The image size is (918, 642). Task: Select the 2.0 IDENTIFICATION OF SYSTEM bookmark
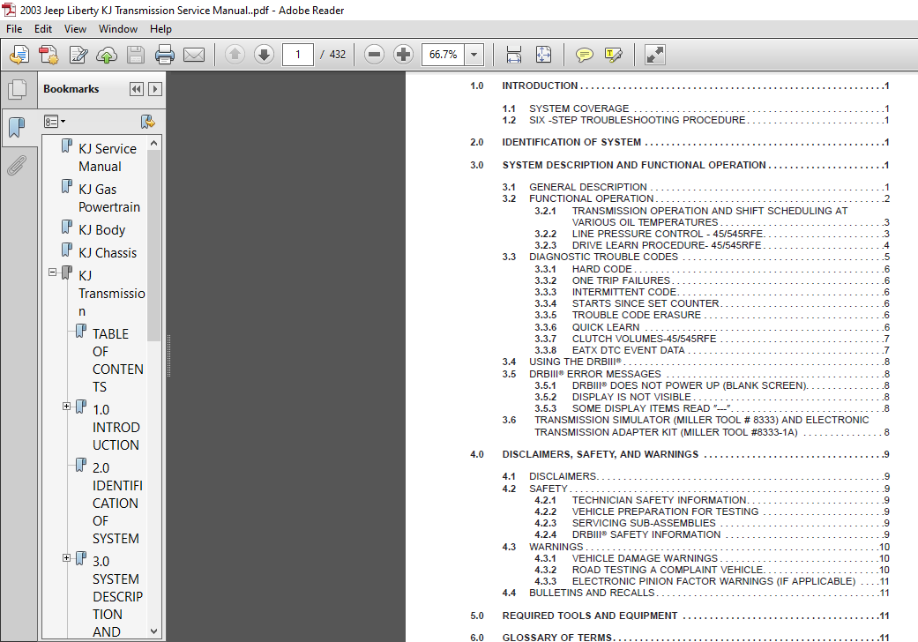pyautogui.click(x=117, y=503)
